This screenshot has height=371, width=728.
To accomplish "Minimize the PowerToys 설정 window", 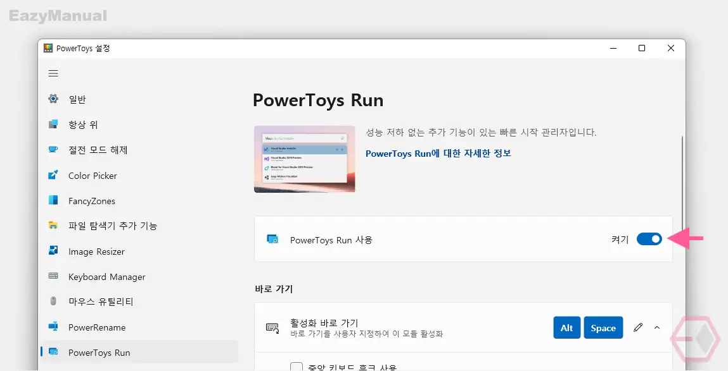I will pyautogui.click(x=613, y=48).
